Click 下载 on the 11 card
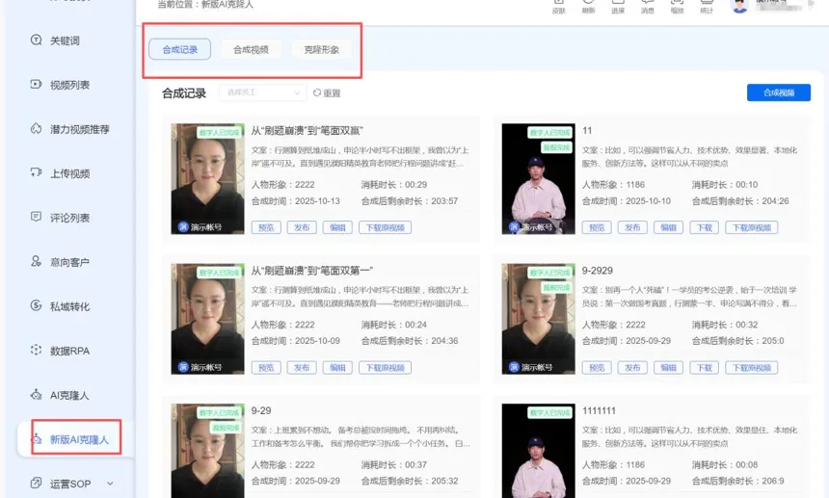829x498 pixels. tap(705, 227)
